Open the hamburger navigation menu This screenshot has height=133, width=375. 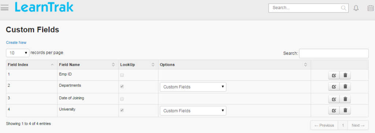pos(4,8)
